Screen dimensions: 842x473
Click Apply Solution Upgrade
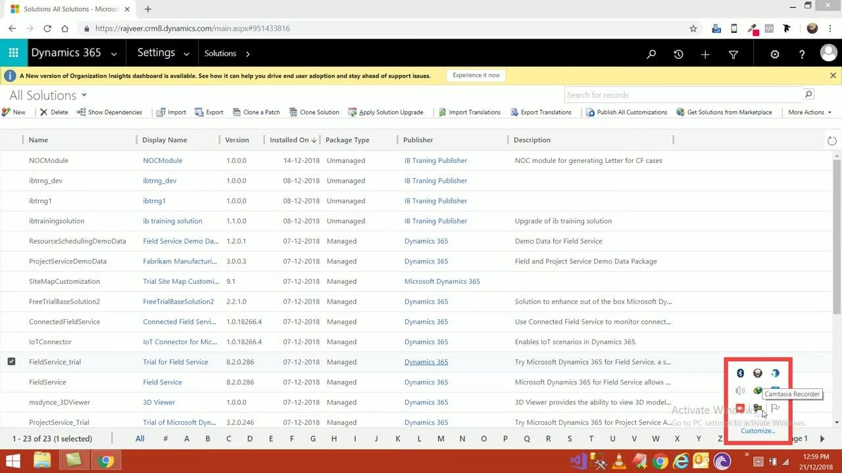386,112
